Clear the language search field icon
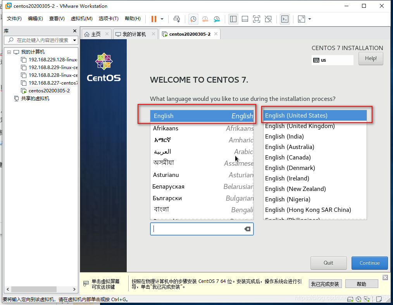The image size is (393, 305). pos(247,229)
